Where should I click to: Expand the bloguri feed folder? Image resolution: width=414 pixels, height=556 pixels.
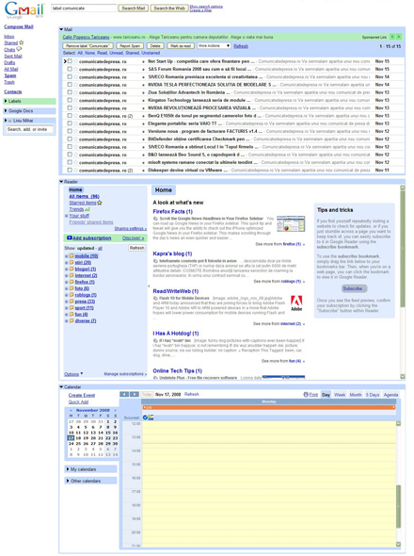tap(66, 270)
